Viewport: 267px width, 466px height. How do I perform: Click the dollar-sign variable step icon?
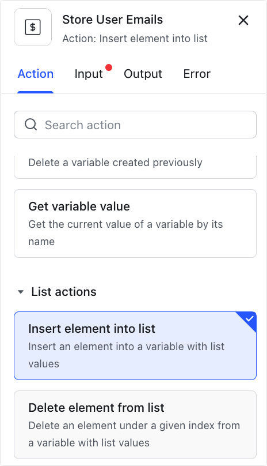[x=33, y=27]
